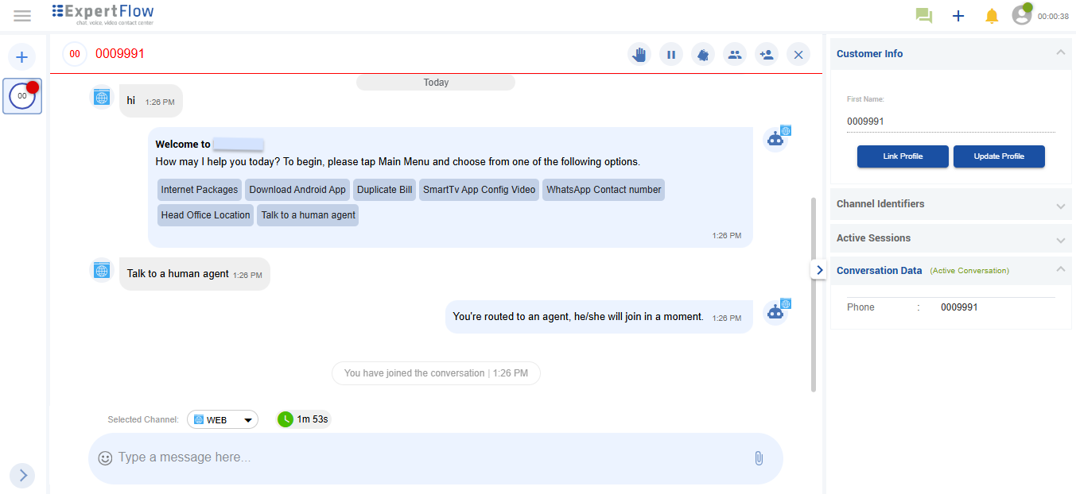Open the notifications bell icon
The width and height of the screenshot is (1076, 494).
pyautogui.click(x=992, y=15)
